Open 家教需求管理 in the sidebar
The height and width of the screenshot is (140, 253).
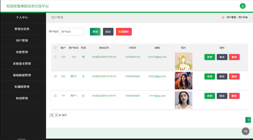(x=22, y=64)
